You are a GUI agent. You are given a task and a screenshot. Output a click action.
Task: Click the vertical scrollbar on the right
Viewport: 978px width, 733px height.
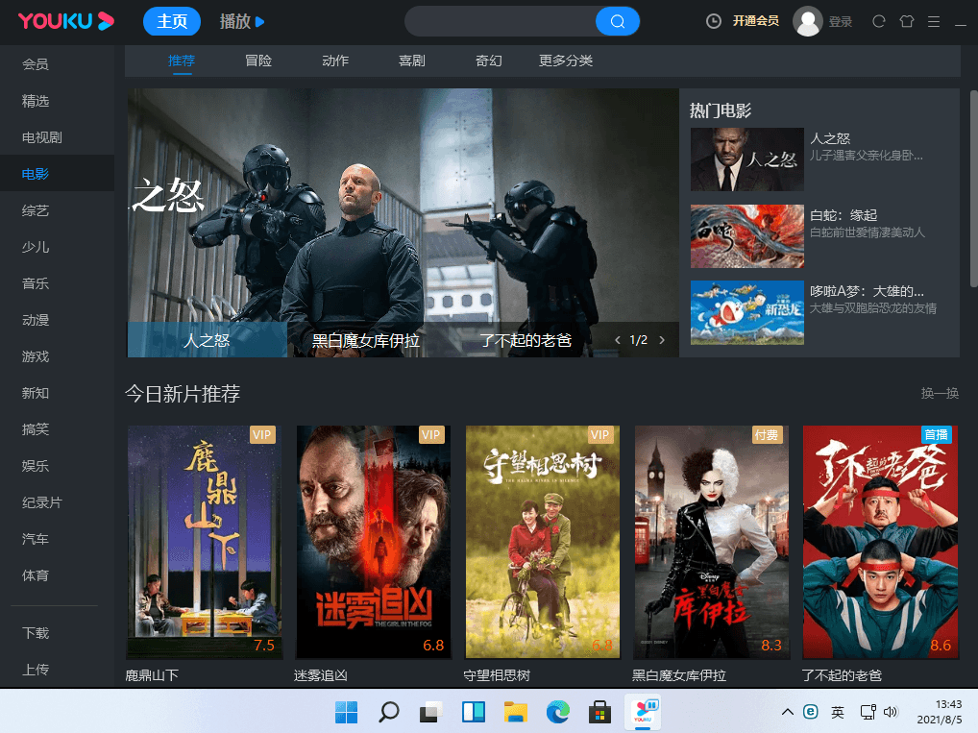click(973, 189)
